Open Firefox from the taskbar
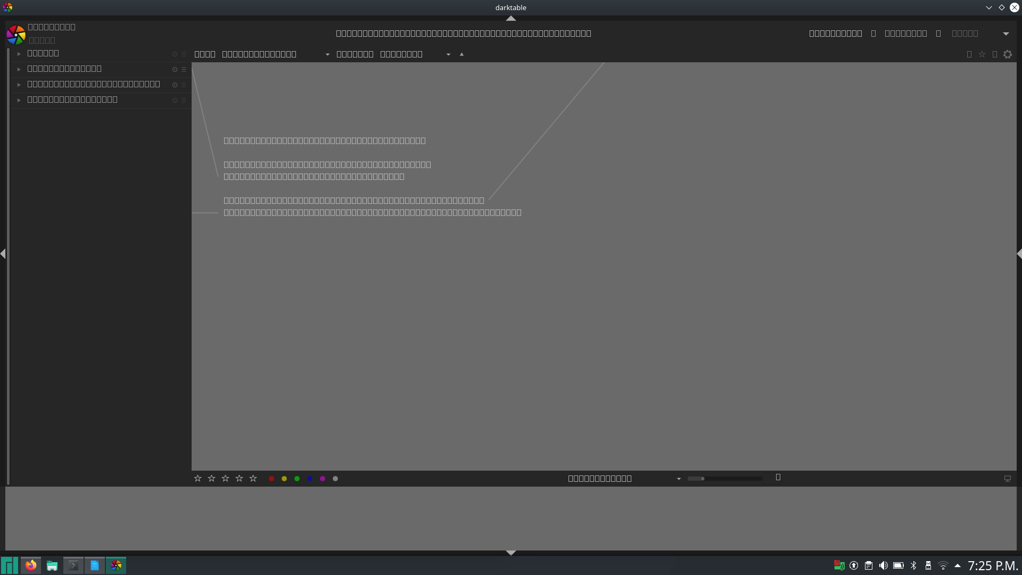 31,565
